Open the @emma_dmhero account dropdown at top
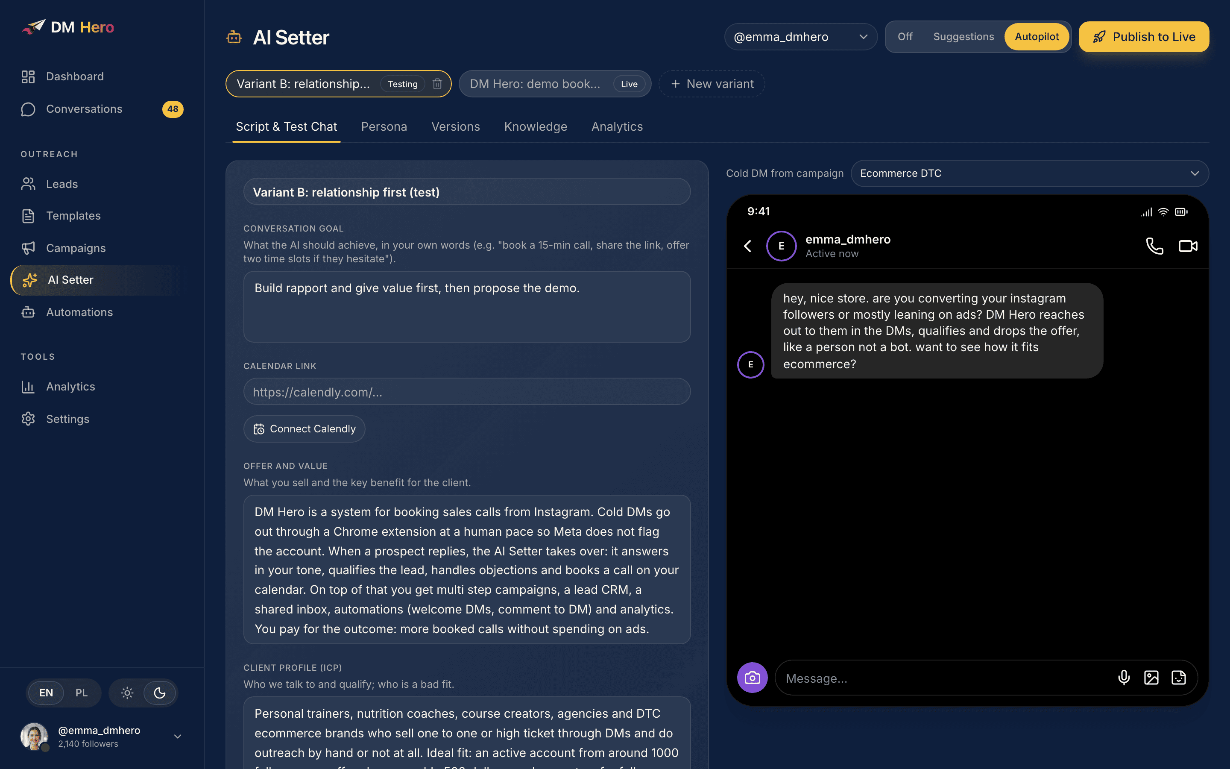This screenshot has height=769, width=1230. pyautogui.click(x=800, y=37)
